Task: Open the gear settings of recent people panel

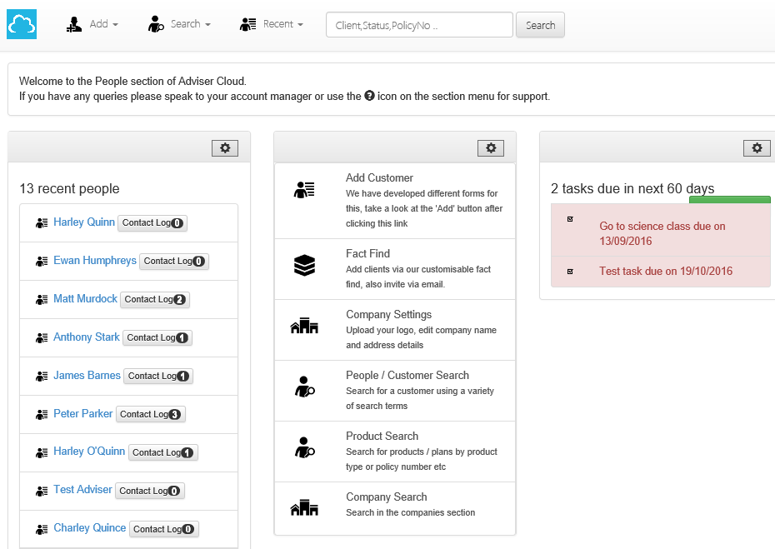Action: tap(225, 148)
